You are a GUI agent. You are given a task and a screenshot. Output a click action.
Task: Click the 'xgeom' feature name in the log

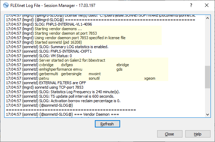pyautogui.click(x=150, y=79)
